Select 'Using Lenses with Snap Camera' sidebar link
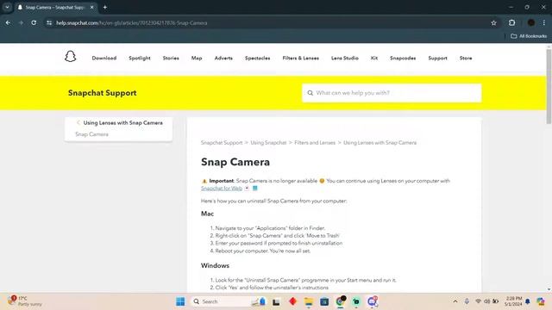Image resolution: width=552 pixels, height=310 pixels. point(122,122)
